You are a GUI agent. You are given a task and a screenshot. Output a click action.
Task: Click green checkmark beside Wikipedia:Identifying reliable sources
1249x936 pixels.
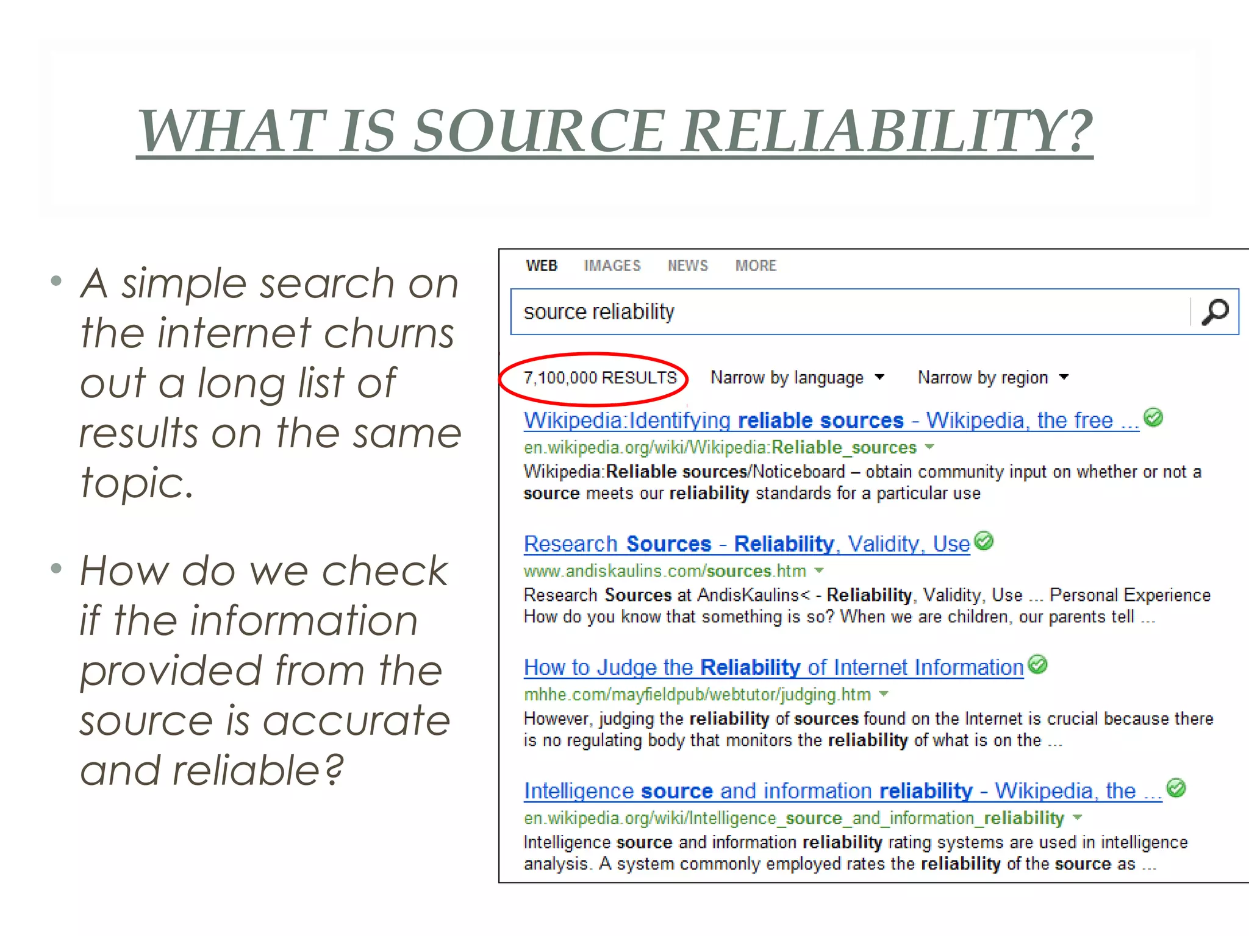pos(1153,418)
